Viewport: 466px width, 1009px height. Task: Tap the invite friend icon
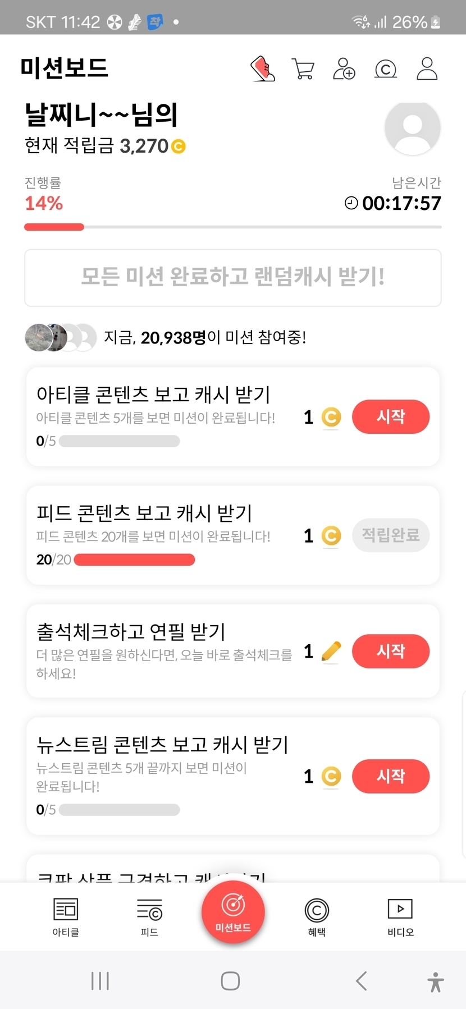pos(344,69)
